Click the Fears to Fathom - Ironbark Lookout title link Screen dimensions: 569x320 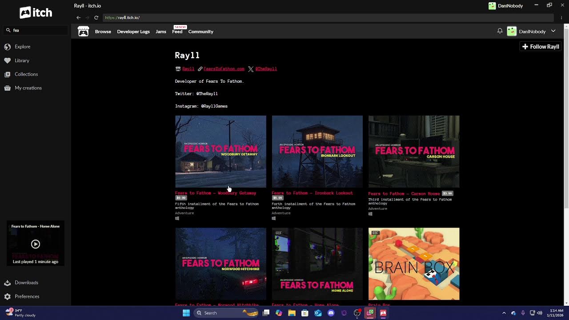[x=312, y=193]
